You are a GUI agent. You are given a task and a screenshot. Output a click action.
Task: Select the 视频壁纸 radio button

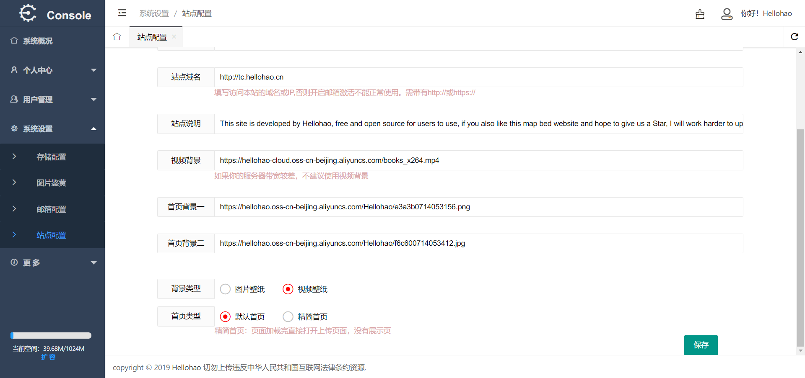(288, 289)
